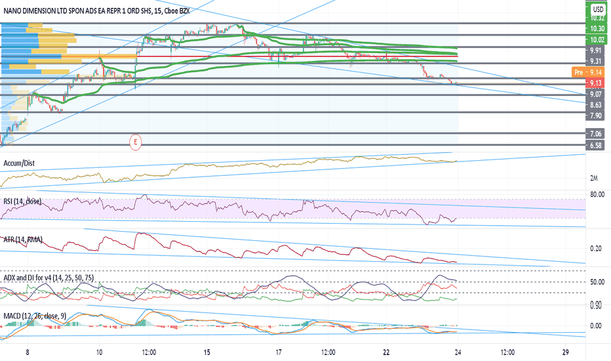Open the USD currency selector
This screenshot has height=361, width=611.
click(x=598, y=9)
